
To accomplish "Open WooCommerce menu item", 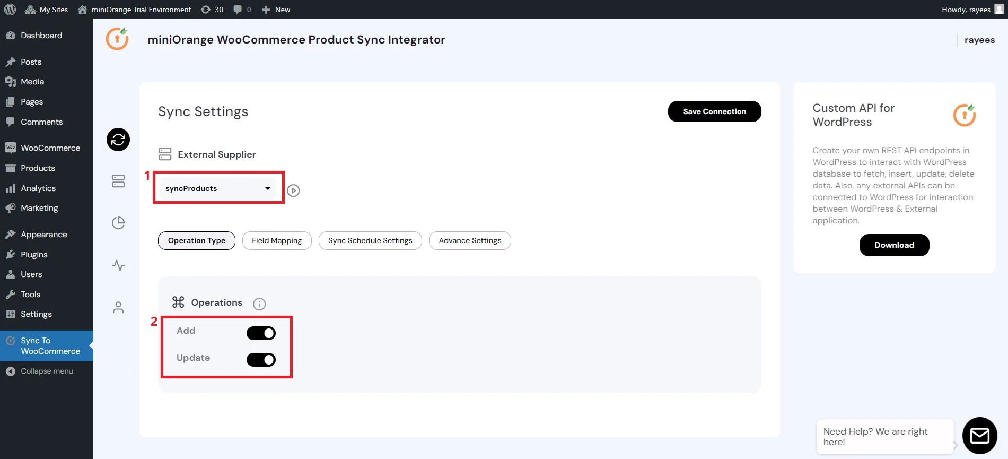I will (x=47, y=148).
